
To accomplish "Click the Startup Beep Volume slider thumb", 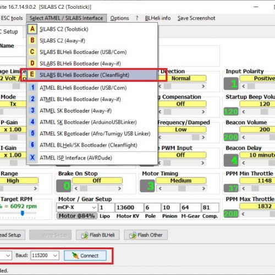I will pyautogui.click(x=264, y=112).
